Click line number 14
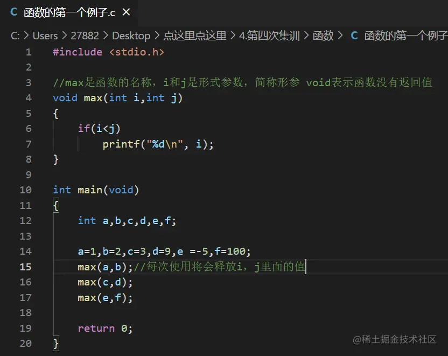 [x=25, y=251]
